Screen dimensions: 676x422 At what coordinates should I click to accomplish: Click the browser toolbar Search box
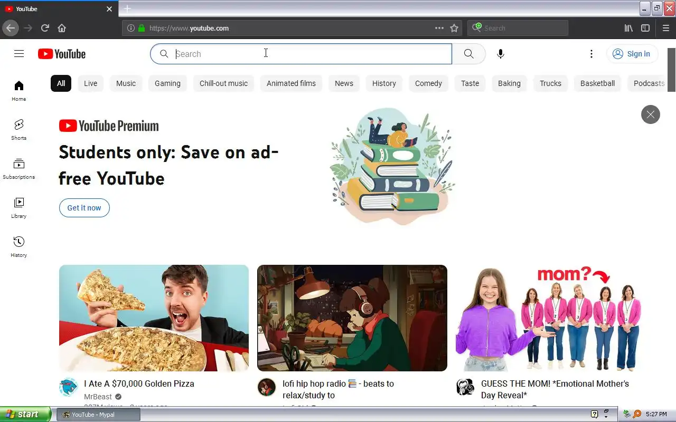pos(518,28)
